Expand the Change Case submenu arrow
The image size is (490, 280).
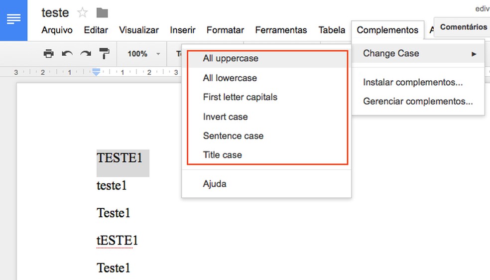474,54
